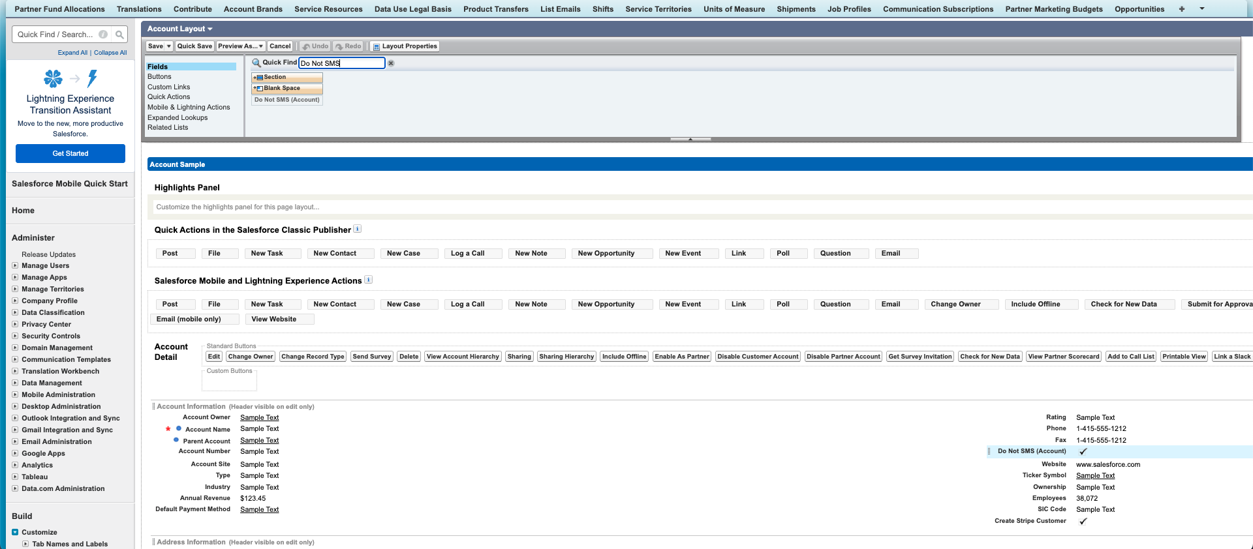The width and height of the screenshot is (1253, 549).
Task: Click the View Account Hierarchy button
Action: click(463, 357)
